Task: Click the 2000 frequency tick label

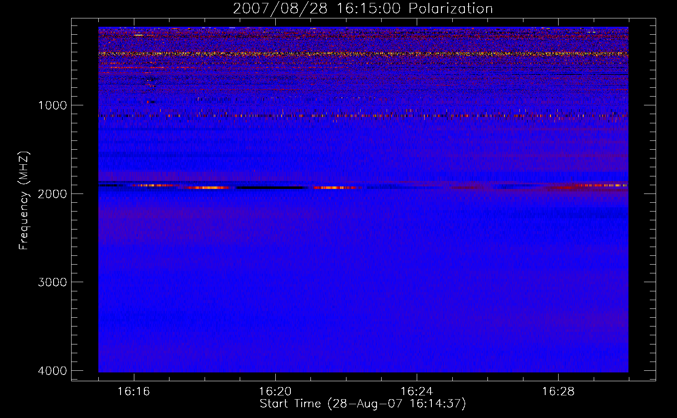Action: [x=52, y=194]
